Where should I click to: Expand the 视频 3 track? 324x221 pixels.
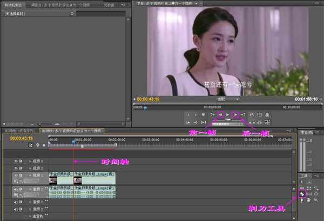pos(30,161)
